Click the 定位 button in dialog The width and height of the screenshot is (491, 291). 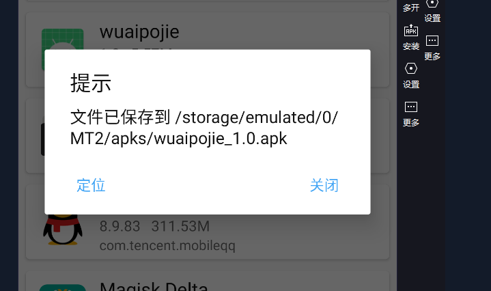click(91, 185)
